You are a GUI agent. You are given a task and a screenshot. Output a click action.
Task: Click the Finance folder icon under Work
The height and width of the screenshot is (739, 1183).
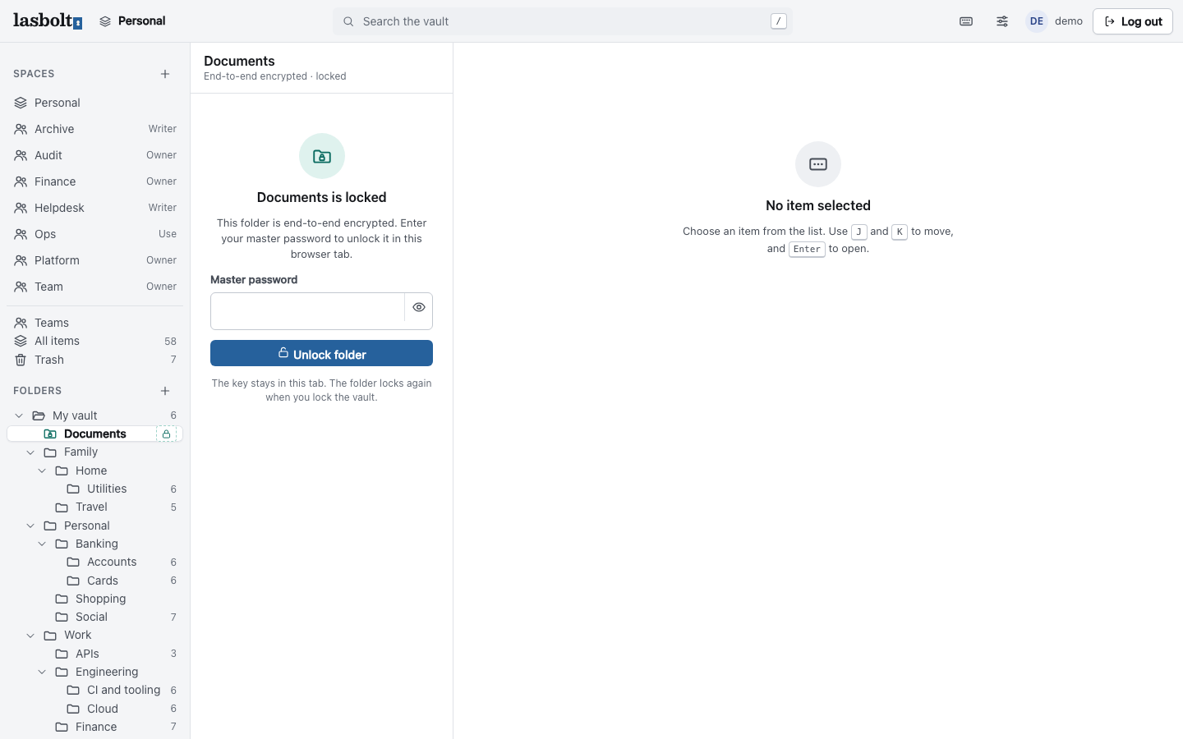click(x=62, y=727)
